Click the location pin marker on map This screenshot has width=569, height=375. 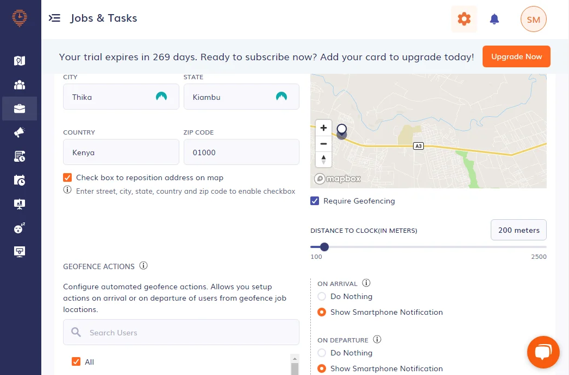(341, 131)
